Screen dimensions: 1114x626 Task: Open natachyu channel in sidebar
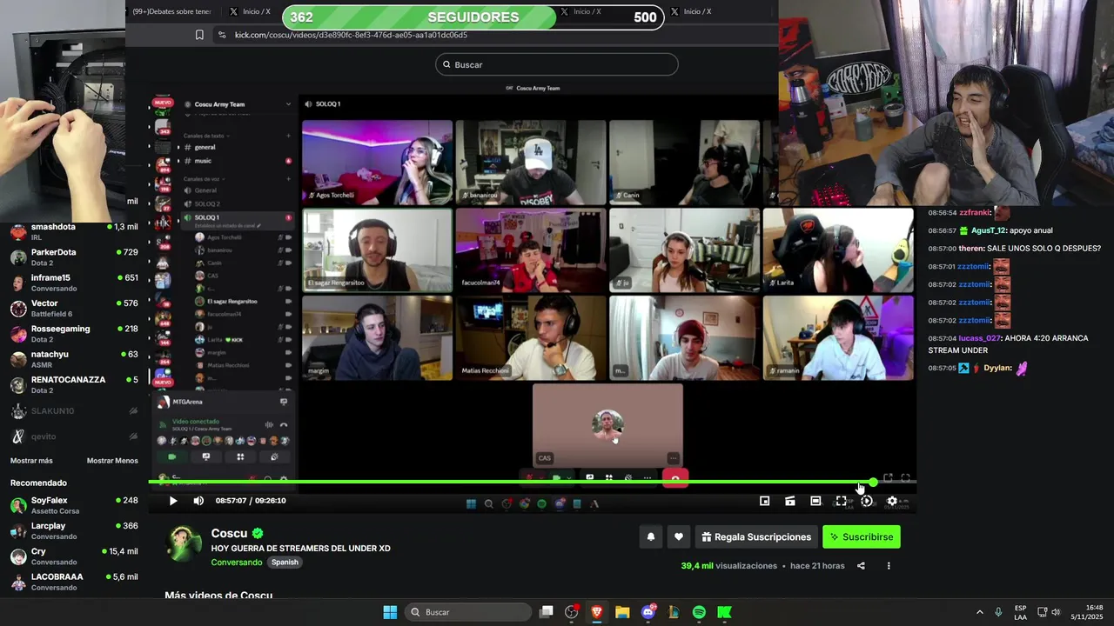coord(74,360)
